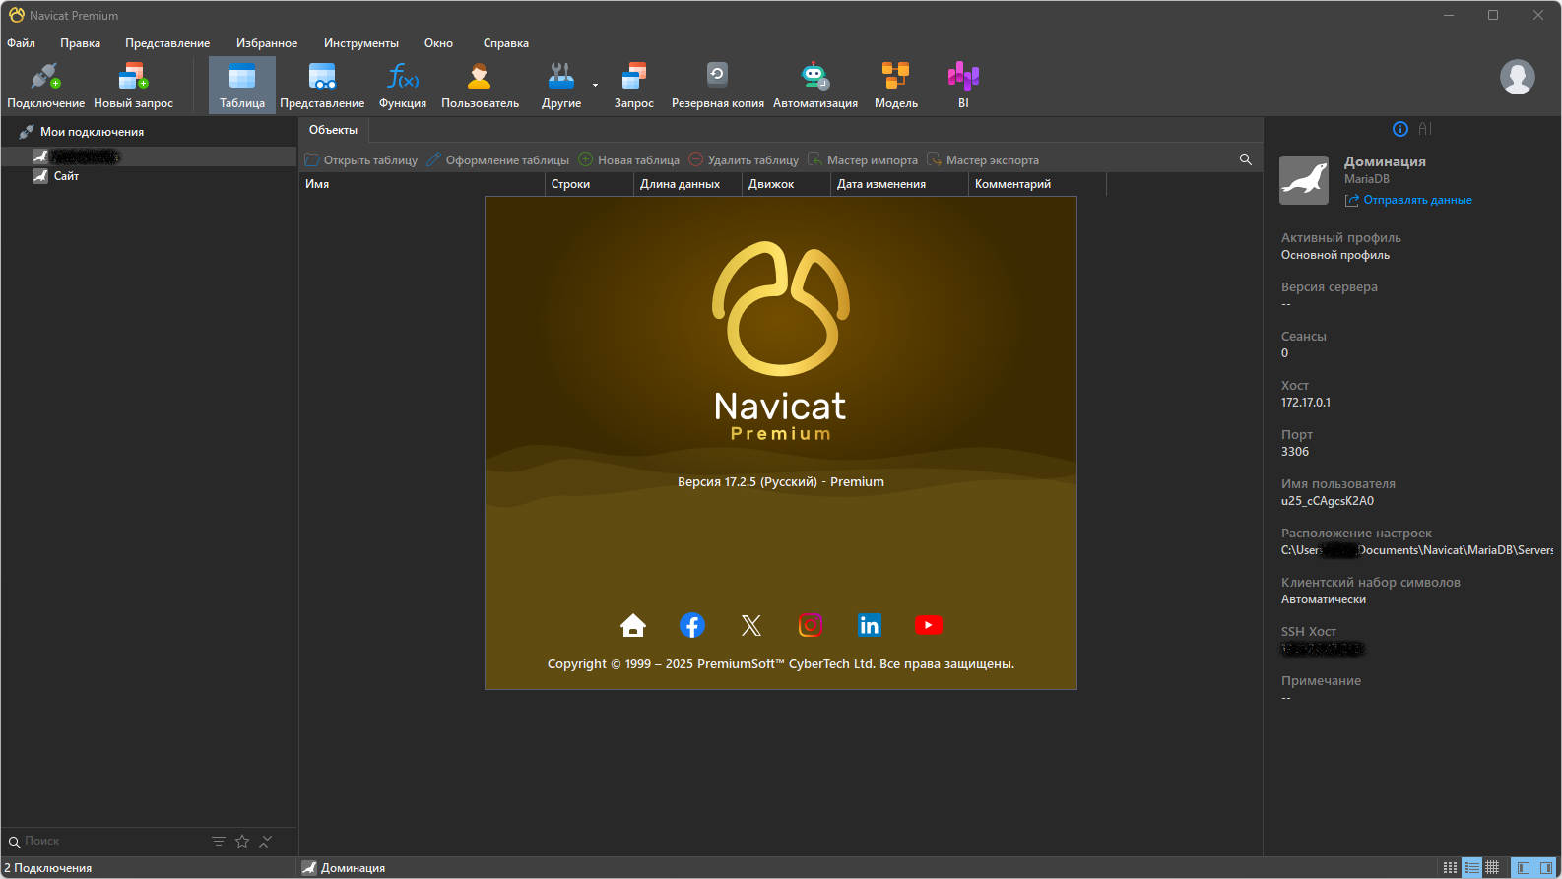The width and height of the screenshot is (1562, 879).
Task: Open the Окно menu
Action: click(x=438, y=43)
